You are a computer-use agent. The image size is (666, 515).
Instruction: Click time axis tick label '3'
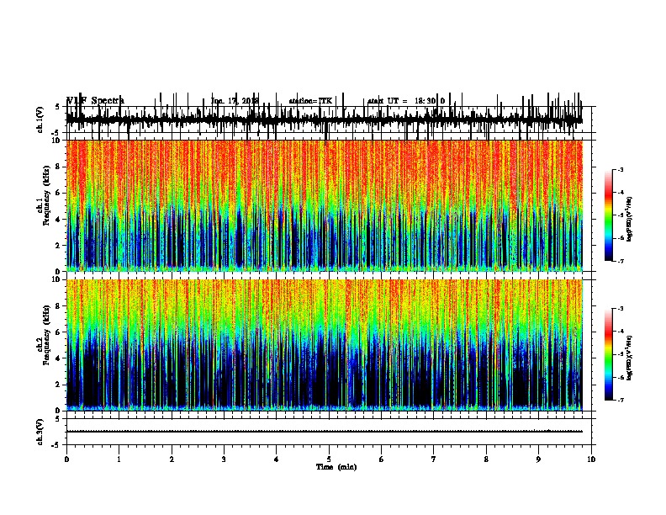point(224,459)
